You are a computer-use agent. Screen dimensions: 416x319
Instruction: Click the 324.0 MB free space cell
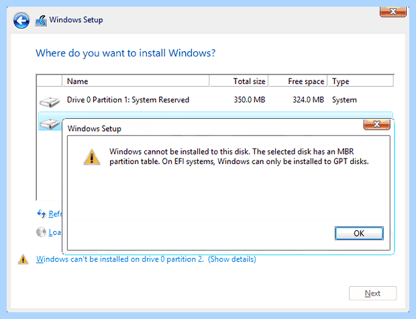tap(308, 100)
